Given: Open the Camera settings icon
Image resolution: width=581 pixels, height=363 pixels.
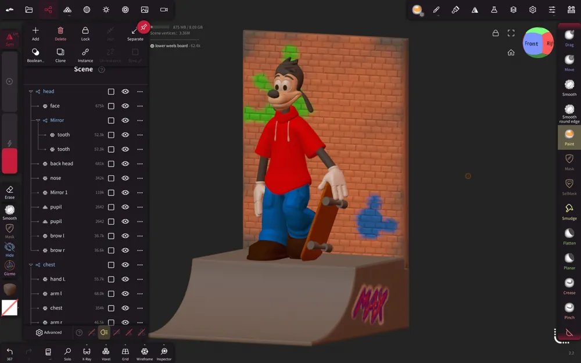Looking at the screenshot, I should pyautogui.click(x=164, y=10).
